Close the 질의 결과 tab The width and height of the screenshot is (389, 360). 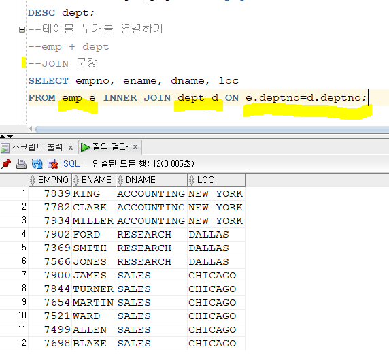tap(135, 147)
